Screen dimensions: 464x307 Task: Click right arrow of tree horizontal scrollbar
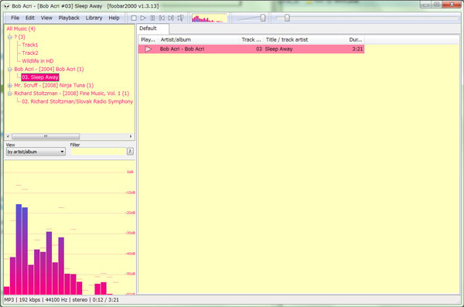pos(131,136)
